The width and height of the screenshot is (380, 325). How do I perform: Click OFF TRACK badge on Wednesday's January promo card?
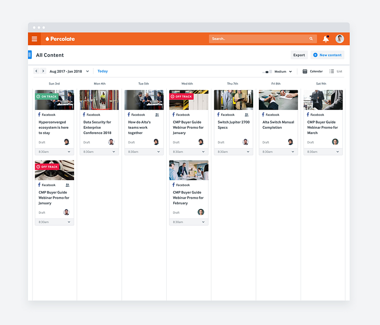pyautogui.click(x=181, y=96)
